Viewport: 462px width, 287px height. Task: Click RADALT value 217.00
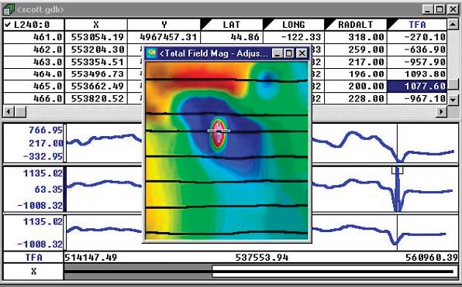[x=356, y=62]
